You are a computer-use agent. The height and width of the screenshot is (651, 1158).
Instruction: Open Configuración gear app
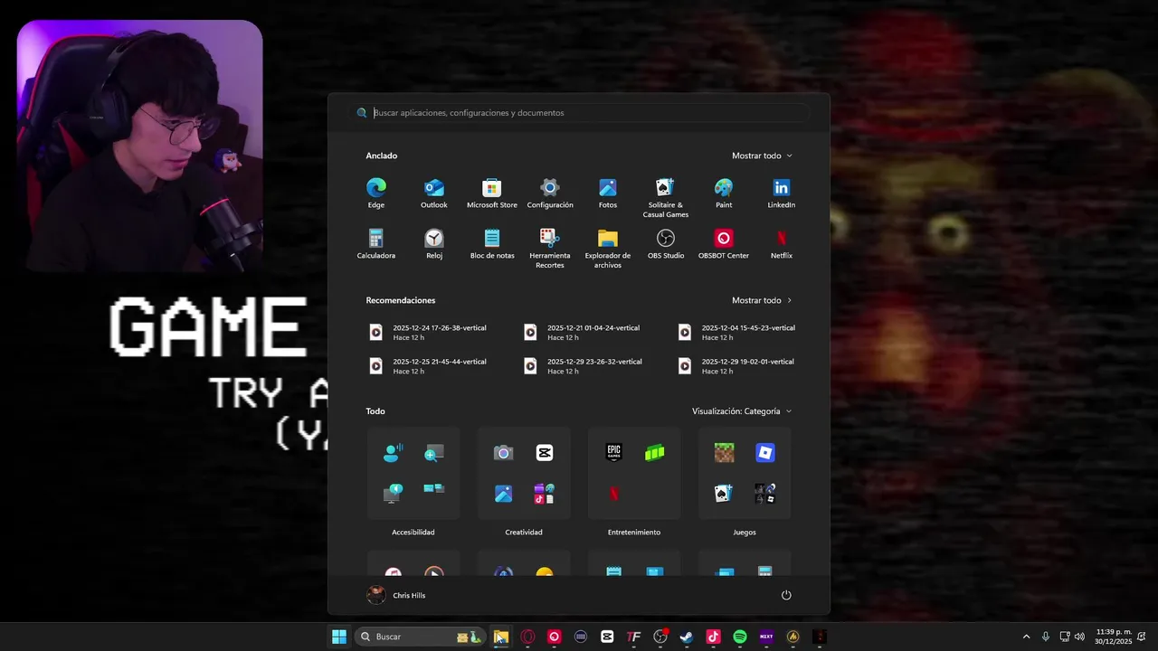click(550, 193)
